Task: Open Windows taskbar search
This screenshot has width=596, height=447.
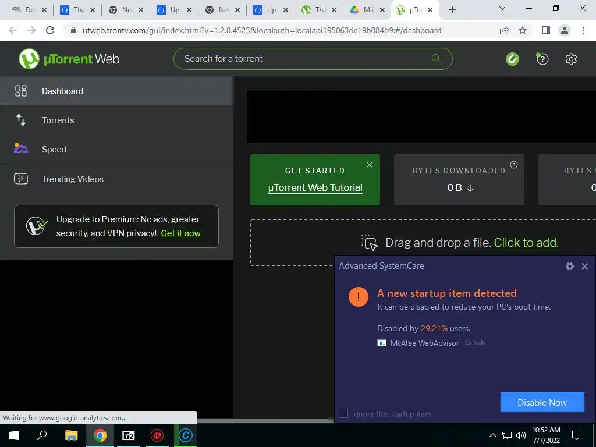Action: pos(42,435)
